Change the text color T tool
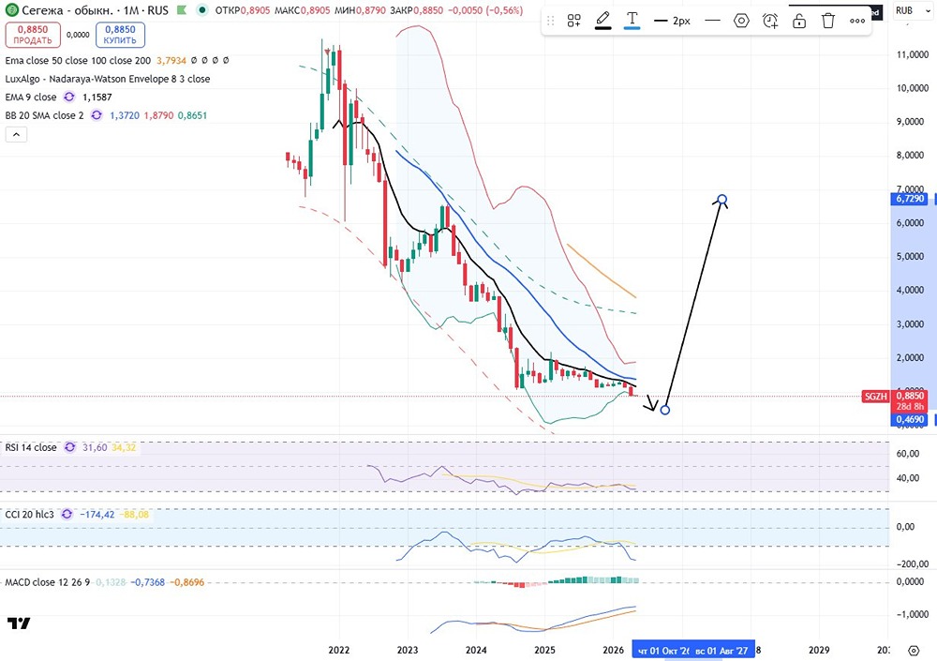Image resolution: width=937 pixels, height=661 pixels. [x=632, y=21]
